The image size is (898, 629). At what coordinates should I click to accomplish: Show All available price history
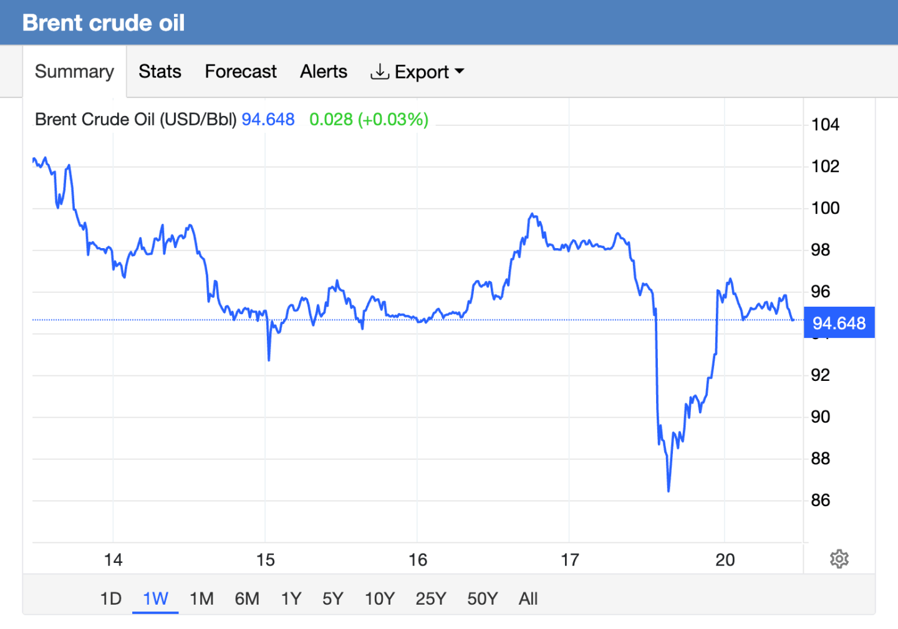point(528,598)
